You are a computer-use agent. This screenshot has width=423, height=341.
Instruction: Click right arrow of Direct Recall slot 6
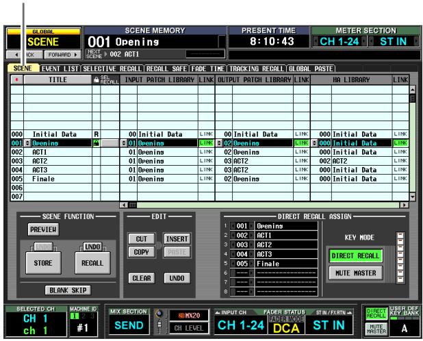click(x=251, y=273)
